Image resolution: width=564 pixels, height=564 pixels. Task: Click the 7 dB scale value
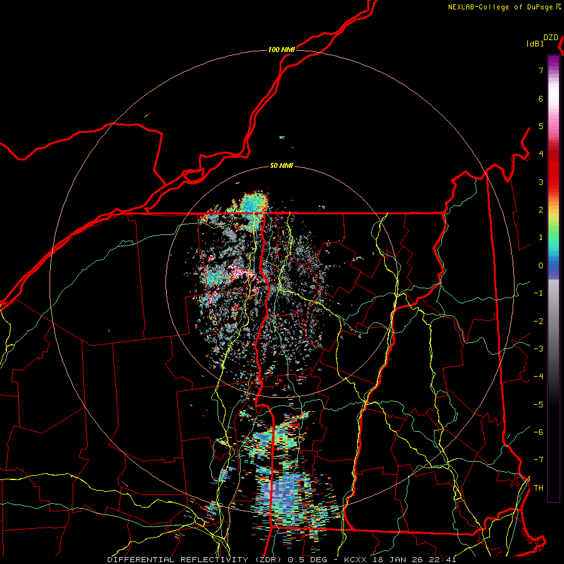pos(541,70)
